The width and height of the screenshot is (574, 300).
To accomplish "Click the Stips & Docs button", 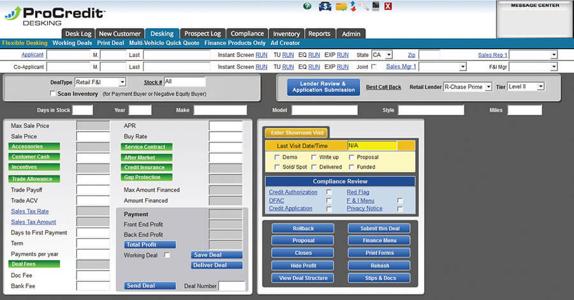I will click(x=379, y=278).
